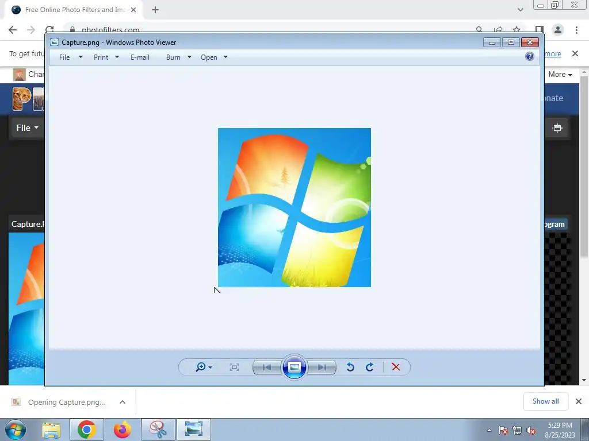The height and width of the screenshot is (441, 589).
Task: Expand the Burn dropdown arrow
Action: tap(189, 57)
